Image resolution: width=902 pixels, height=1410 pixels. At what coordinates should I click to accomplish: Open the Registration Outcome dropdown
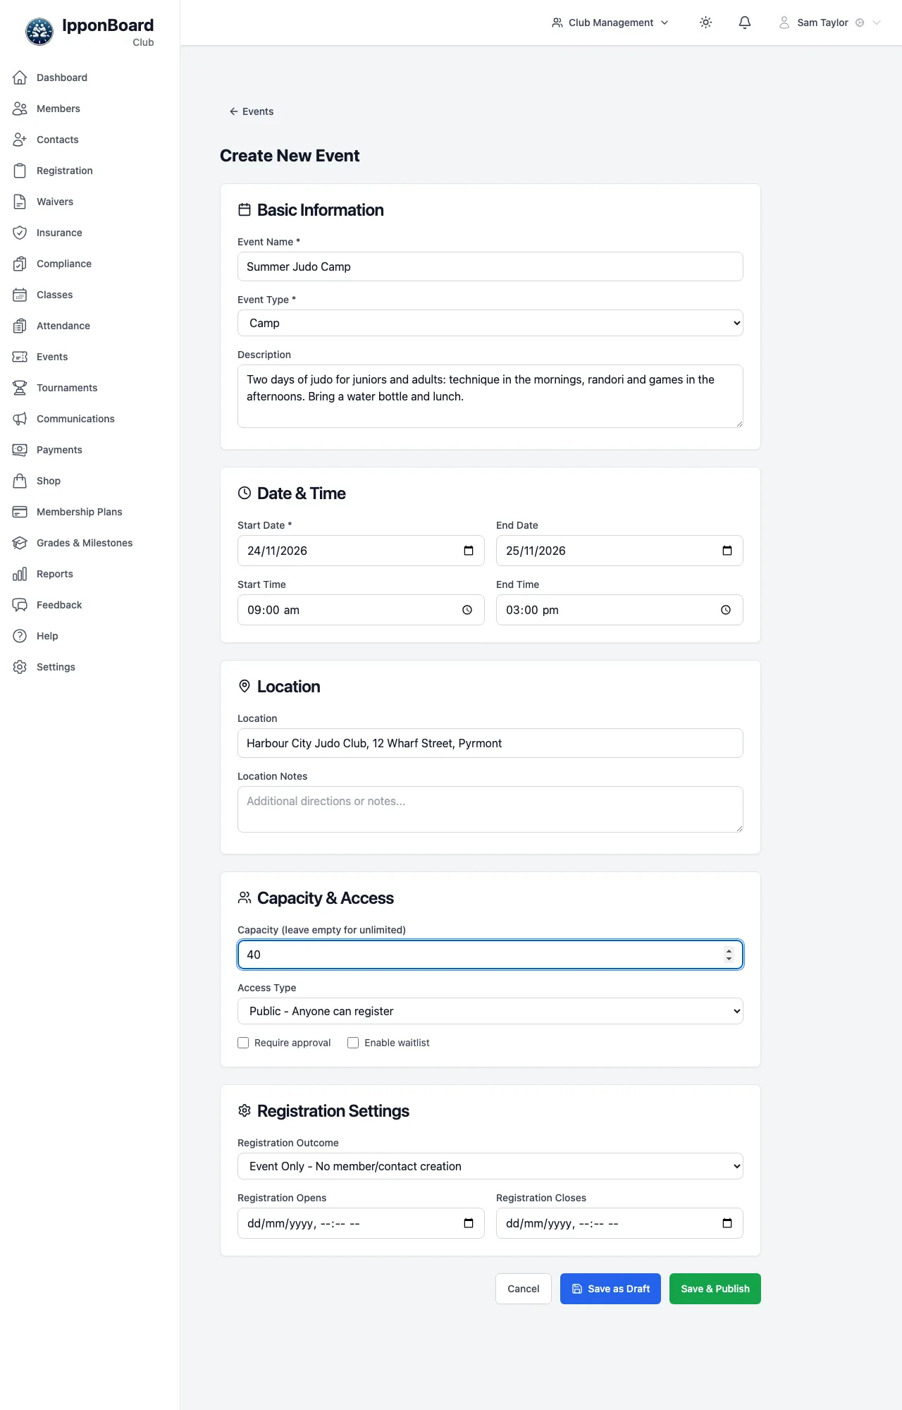point(490,1166)
